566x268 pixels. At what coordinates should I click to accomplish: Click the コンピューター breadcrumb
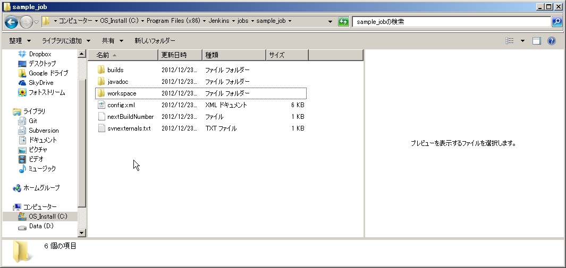click(x=75, y=21)
